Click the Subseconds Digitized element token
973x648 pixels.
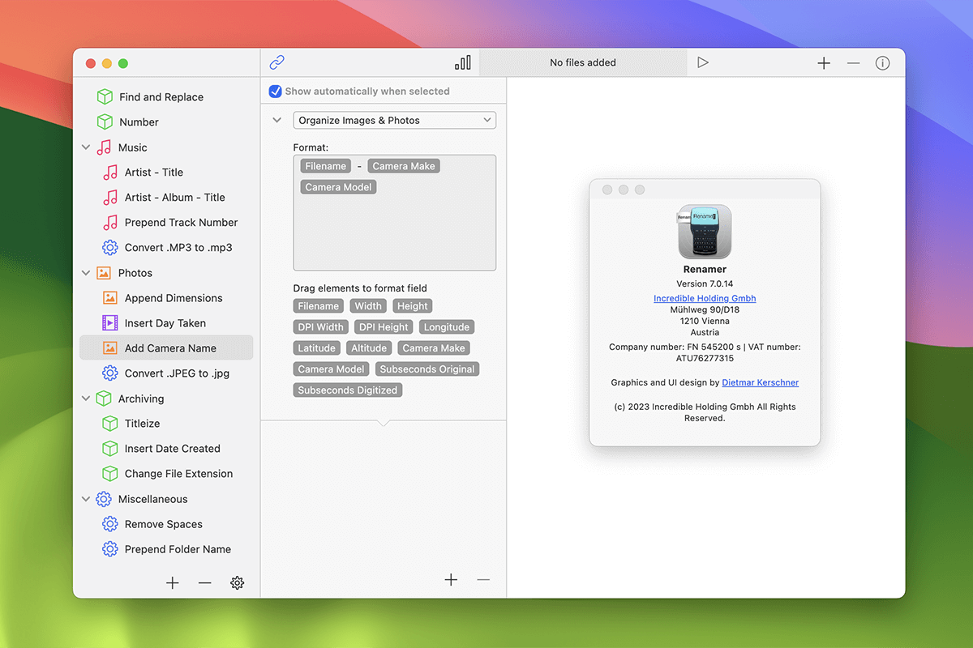(x=348, y=390)
